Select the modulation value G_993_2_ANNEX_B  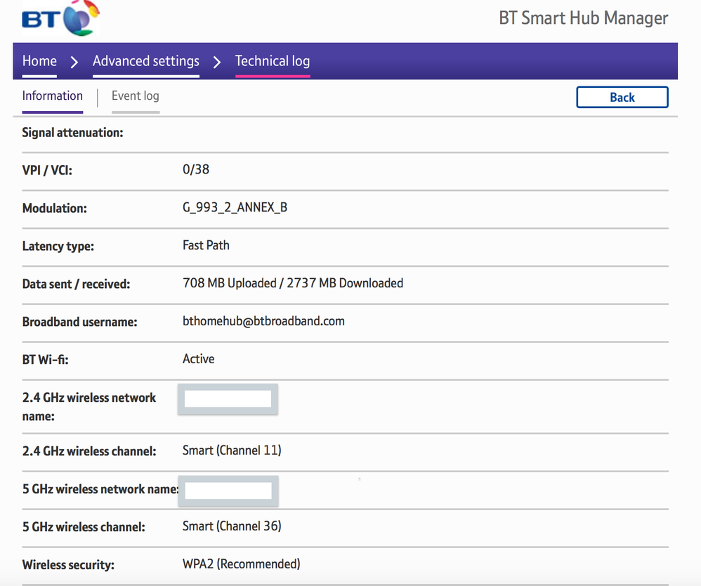(235, 207)
